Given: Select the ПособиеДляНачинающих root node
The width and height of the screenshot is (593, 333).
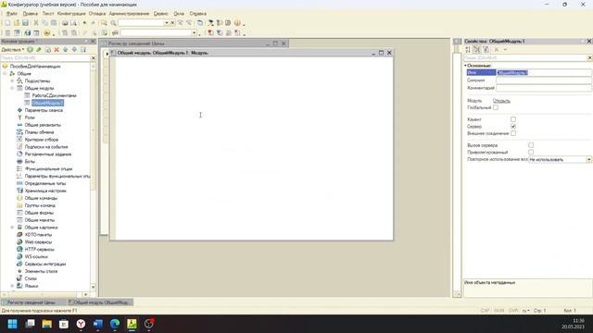Looking at the screenshot, I should coord(35,66).
